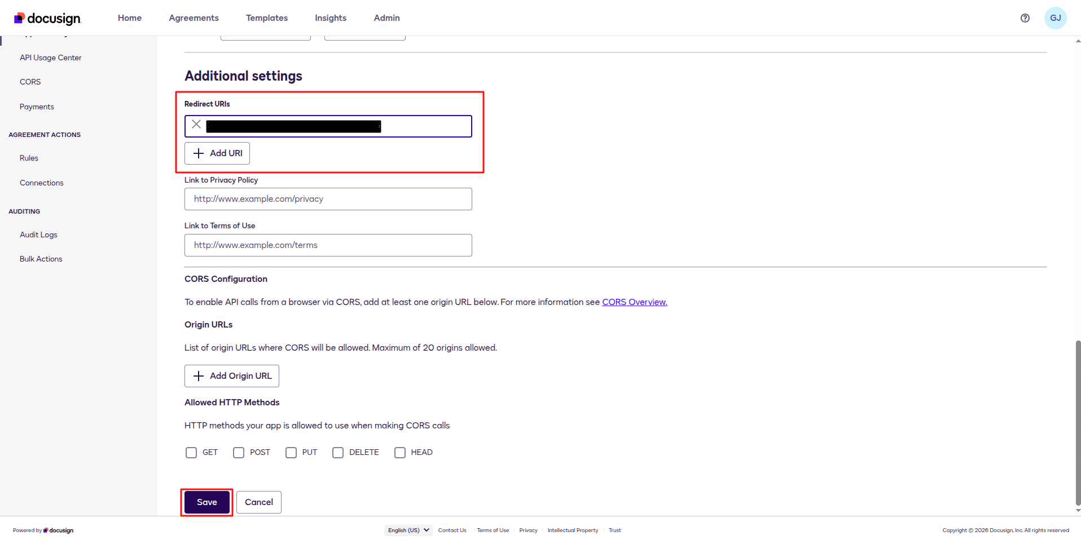This screenshot has height=544, width=1081.
Task: Open the Admin tab
Action: click(386, 18)
